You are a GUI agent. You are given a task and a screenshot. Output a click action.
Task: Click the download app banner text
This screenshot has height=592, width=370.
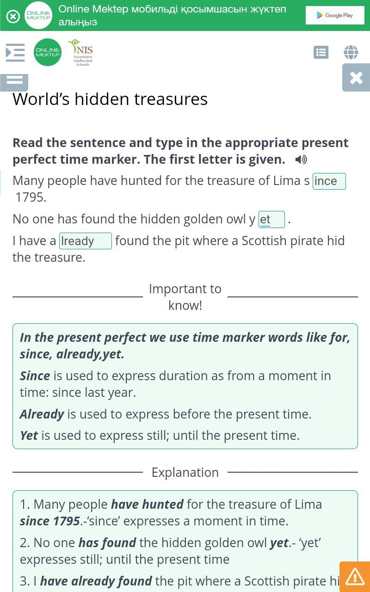pos(172,15)
